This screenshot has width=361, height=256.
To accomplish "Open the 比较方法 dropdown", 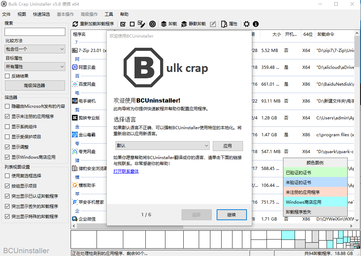I will point(35,49).
